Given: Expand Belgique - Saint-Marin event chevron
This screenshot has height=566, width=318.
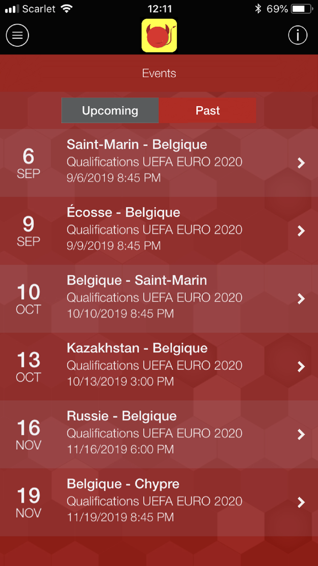Looking at the screenshot, I should point(301,299).
